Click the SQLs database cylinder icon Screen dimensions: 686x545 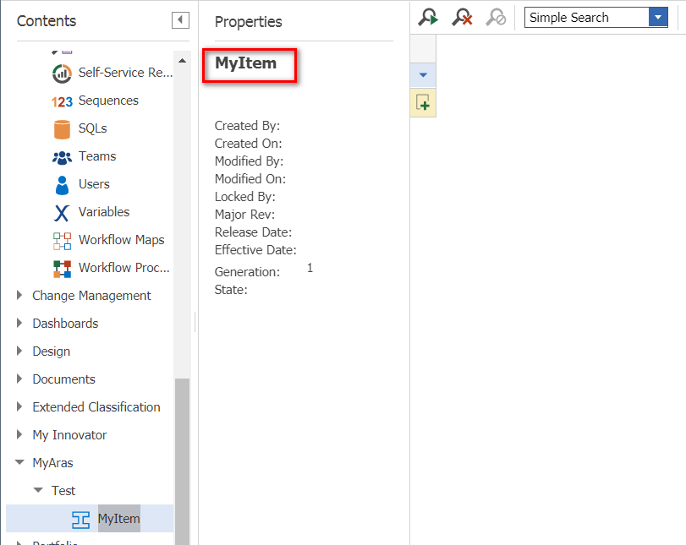[x=62, y=129]
